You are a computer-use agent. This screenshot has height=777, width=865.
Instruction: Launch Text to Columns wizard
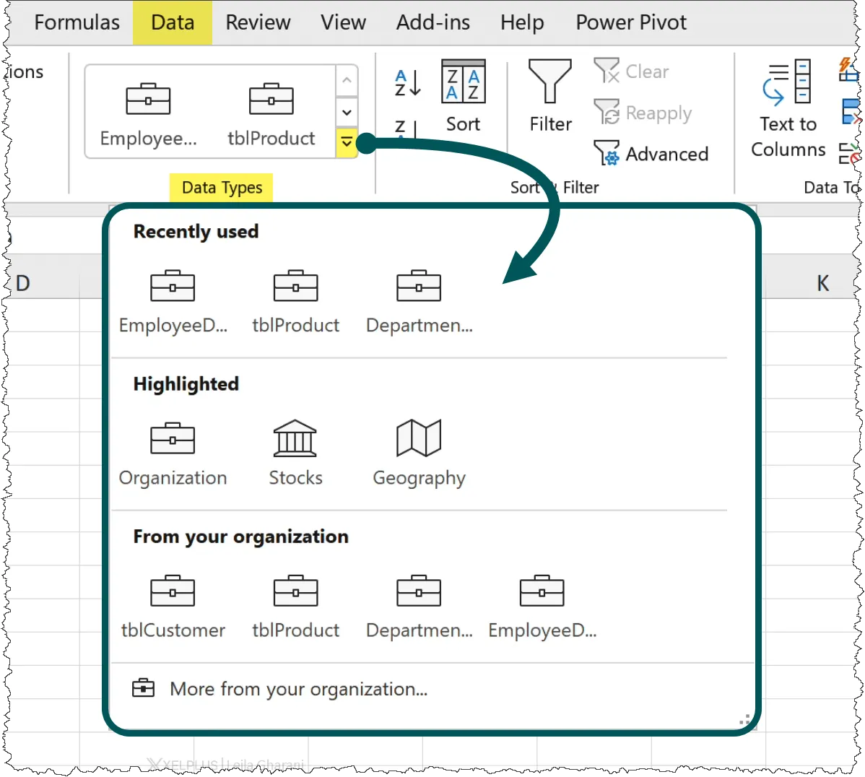pos(788,108)
